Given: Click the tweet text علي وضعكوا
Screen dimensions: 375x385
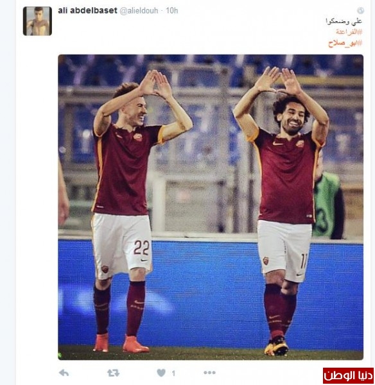Looking at the screenshot, I should point(344,21).
